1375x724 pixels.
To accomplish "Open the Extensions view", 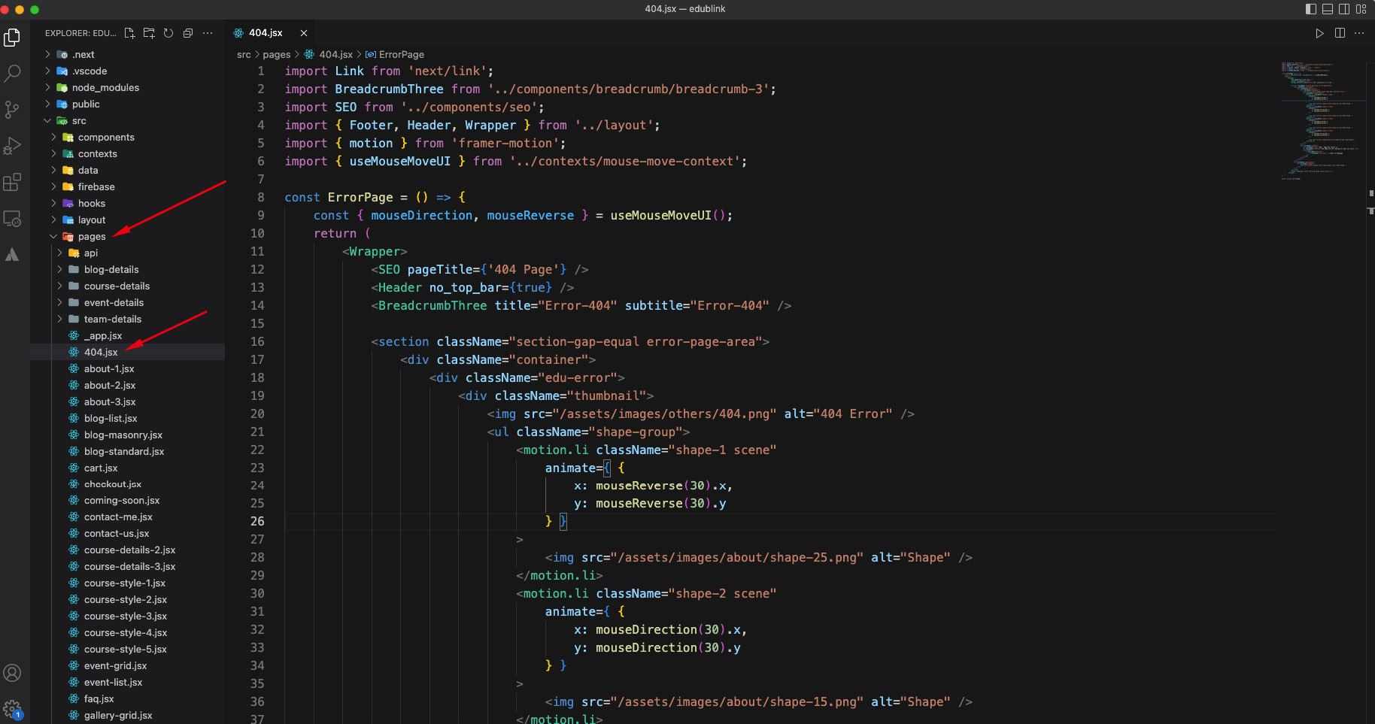I will pos(12,182).
